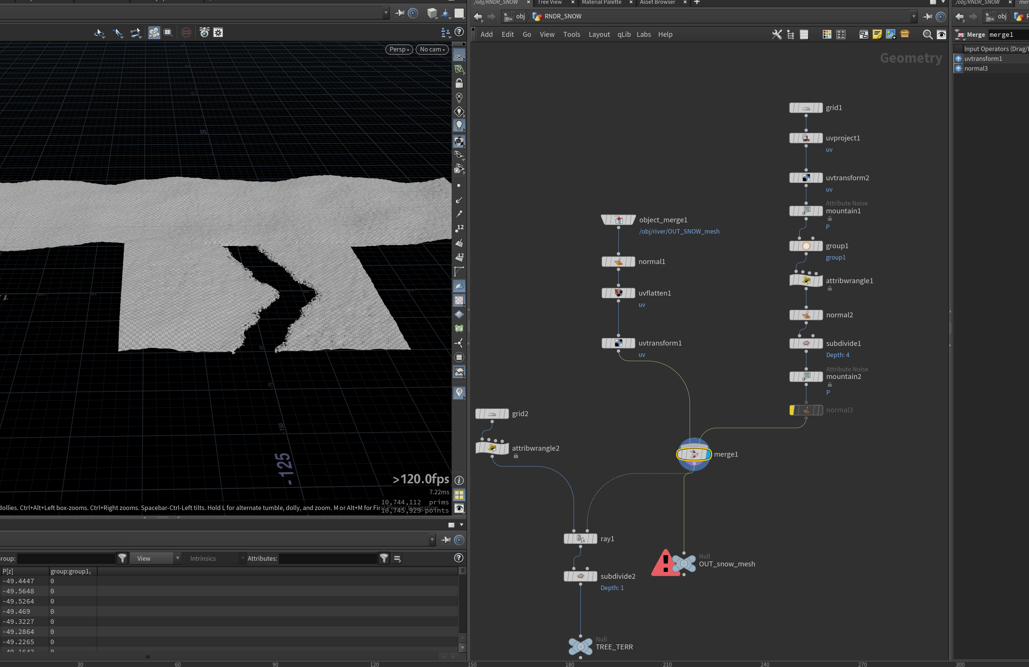Click the viewport light bulb icon
This screenshot has height=667, width=1029.
(x=459, y=125)
